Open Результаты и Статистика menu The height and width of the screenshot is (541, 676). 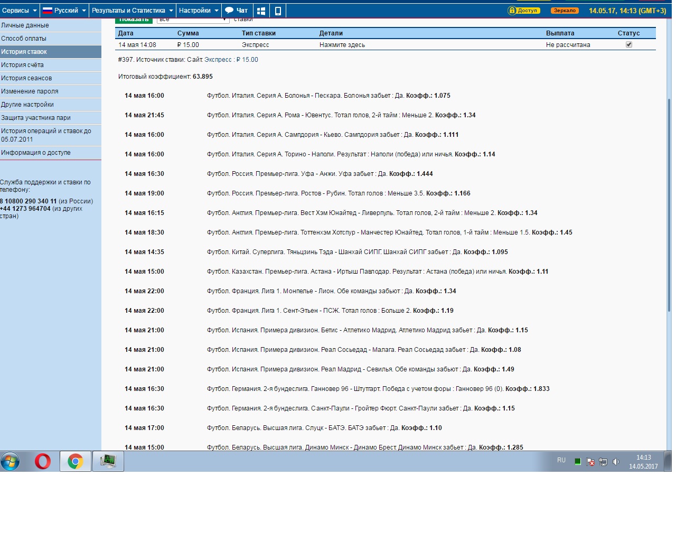coord(132,11)
